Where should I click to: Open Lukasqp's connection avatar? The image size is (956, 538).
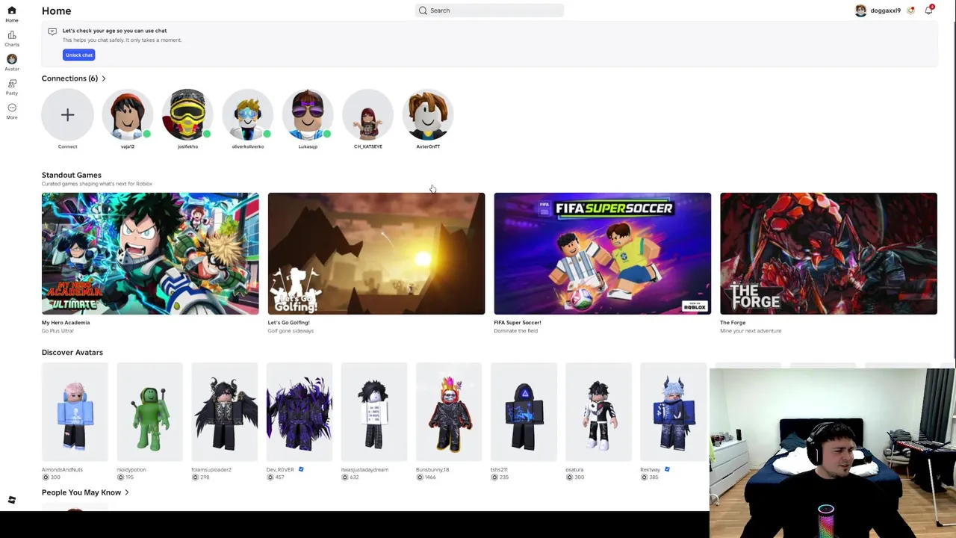(x=308, y=114)
